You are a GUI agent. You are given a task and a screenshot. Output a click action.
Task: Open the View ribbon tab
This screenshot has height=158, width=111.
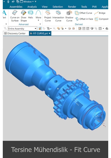click(45, 7)
